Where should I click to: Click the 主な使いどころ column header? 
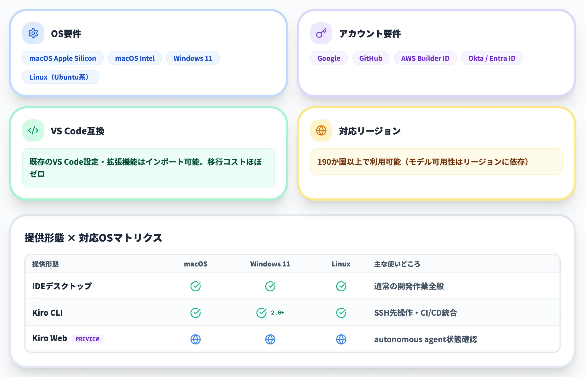(397, 264)
